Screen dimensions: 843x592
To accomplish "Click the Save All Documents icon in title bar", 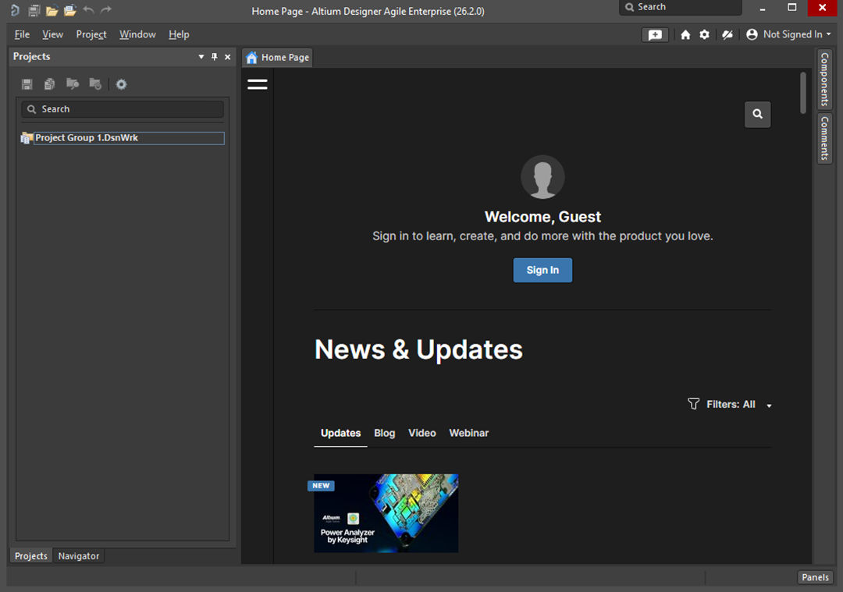I will [x=34, y=10].
